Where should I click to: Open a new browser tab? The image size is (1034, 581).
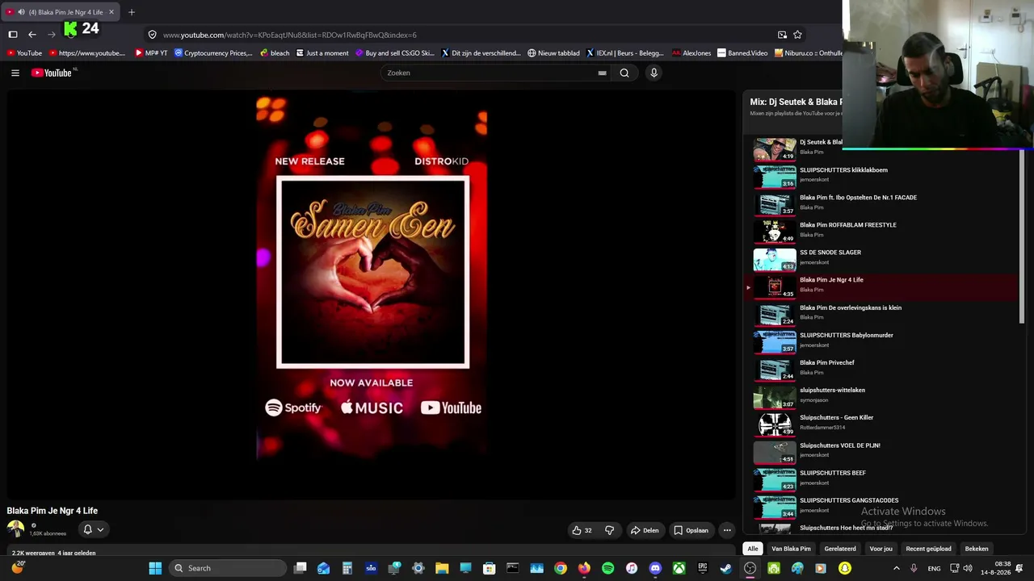(132, 12)
